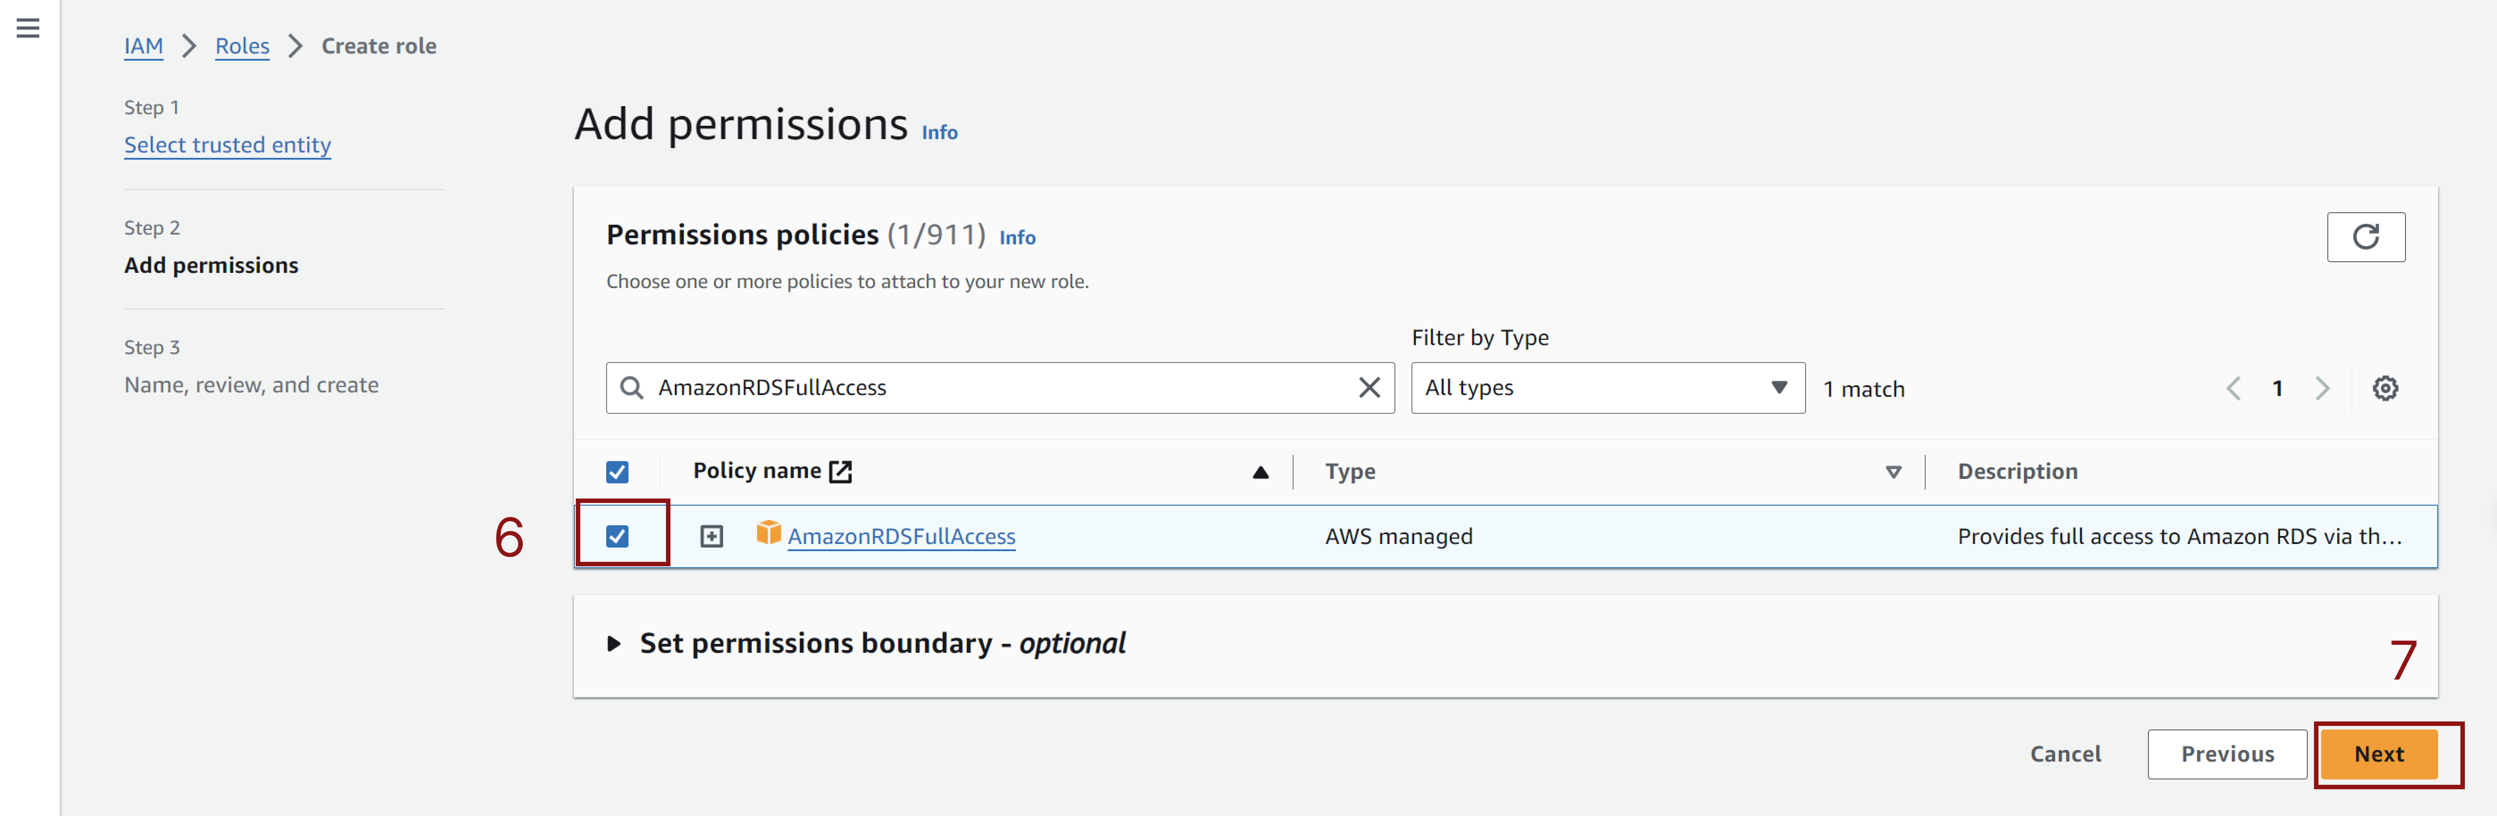This screenshot has height=816, width=2497.
Task: Expand AmazonRDSFullAccess policy details
Action: pos(712,536)
